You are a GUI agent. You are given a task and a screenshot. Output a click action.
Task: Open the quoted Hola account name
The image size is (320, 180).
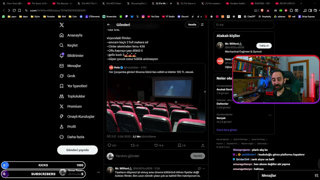pyautogui.click(x=117, y=67)
